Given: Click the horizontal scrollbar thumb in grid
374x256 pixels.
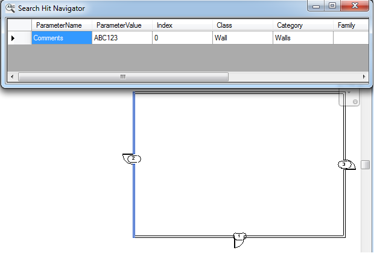Looking at the screenshot, I should [123, 76].
